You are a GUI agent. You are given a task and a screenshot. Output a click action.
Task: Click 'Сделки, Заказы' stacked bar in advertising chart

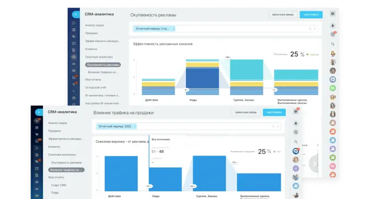click(x=247, y=77)
